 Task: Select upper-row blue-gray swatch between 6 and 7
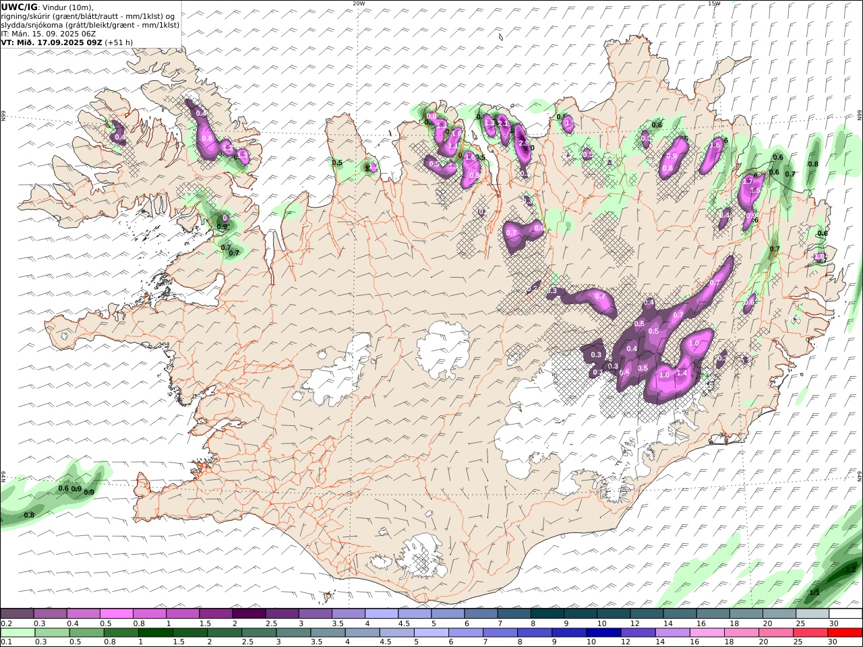coord(481,614)
